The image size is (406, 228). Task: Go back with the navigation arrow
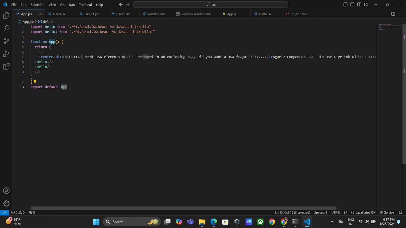[x=121, y=4]
